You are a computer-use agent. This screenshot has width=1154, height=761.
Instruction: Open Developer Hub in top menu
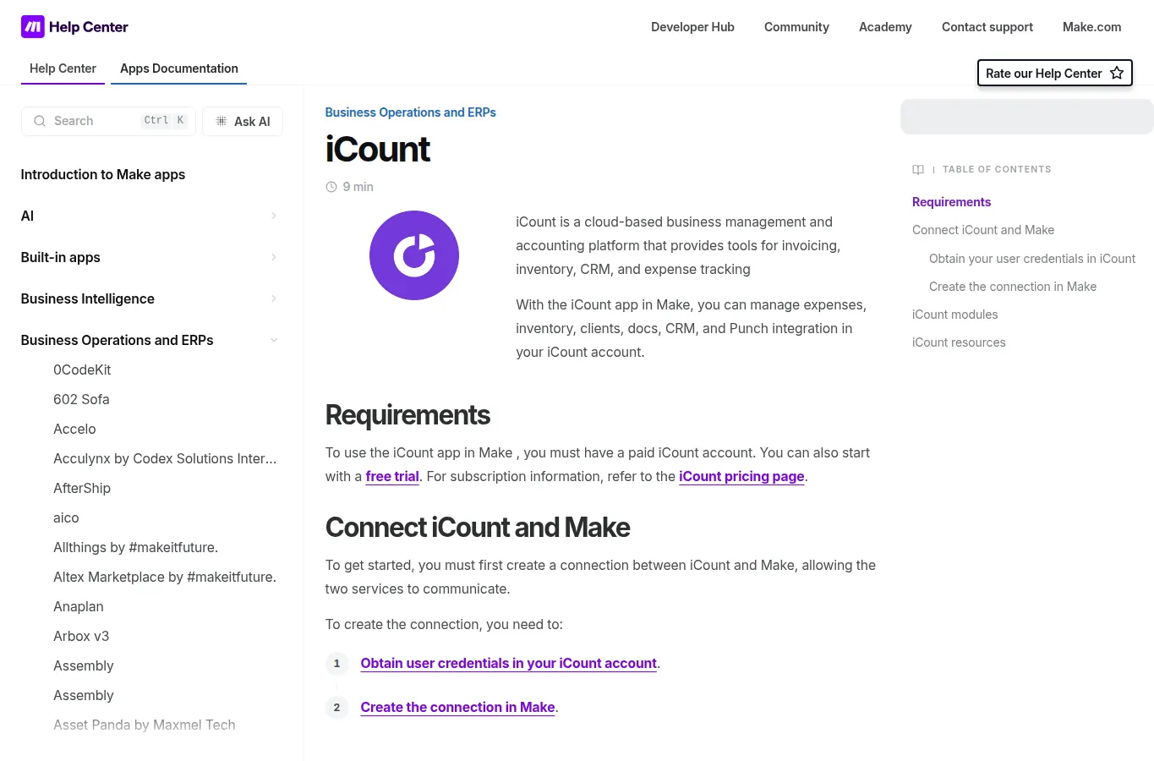[692, 27]
